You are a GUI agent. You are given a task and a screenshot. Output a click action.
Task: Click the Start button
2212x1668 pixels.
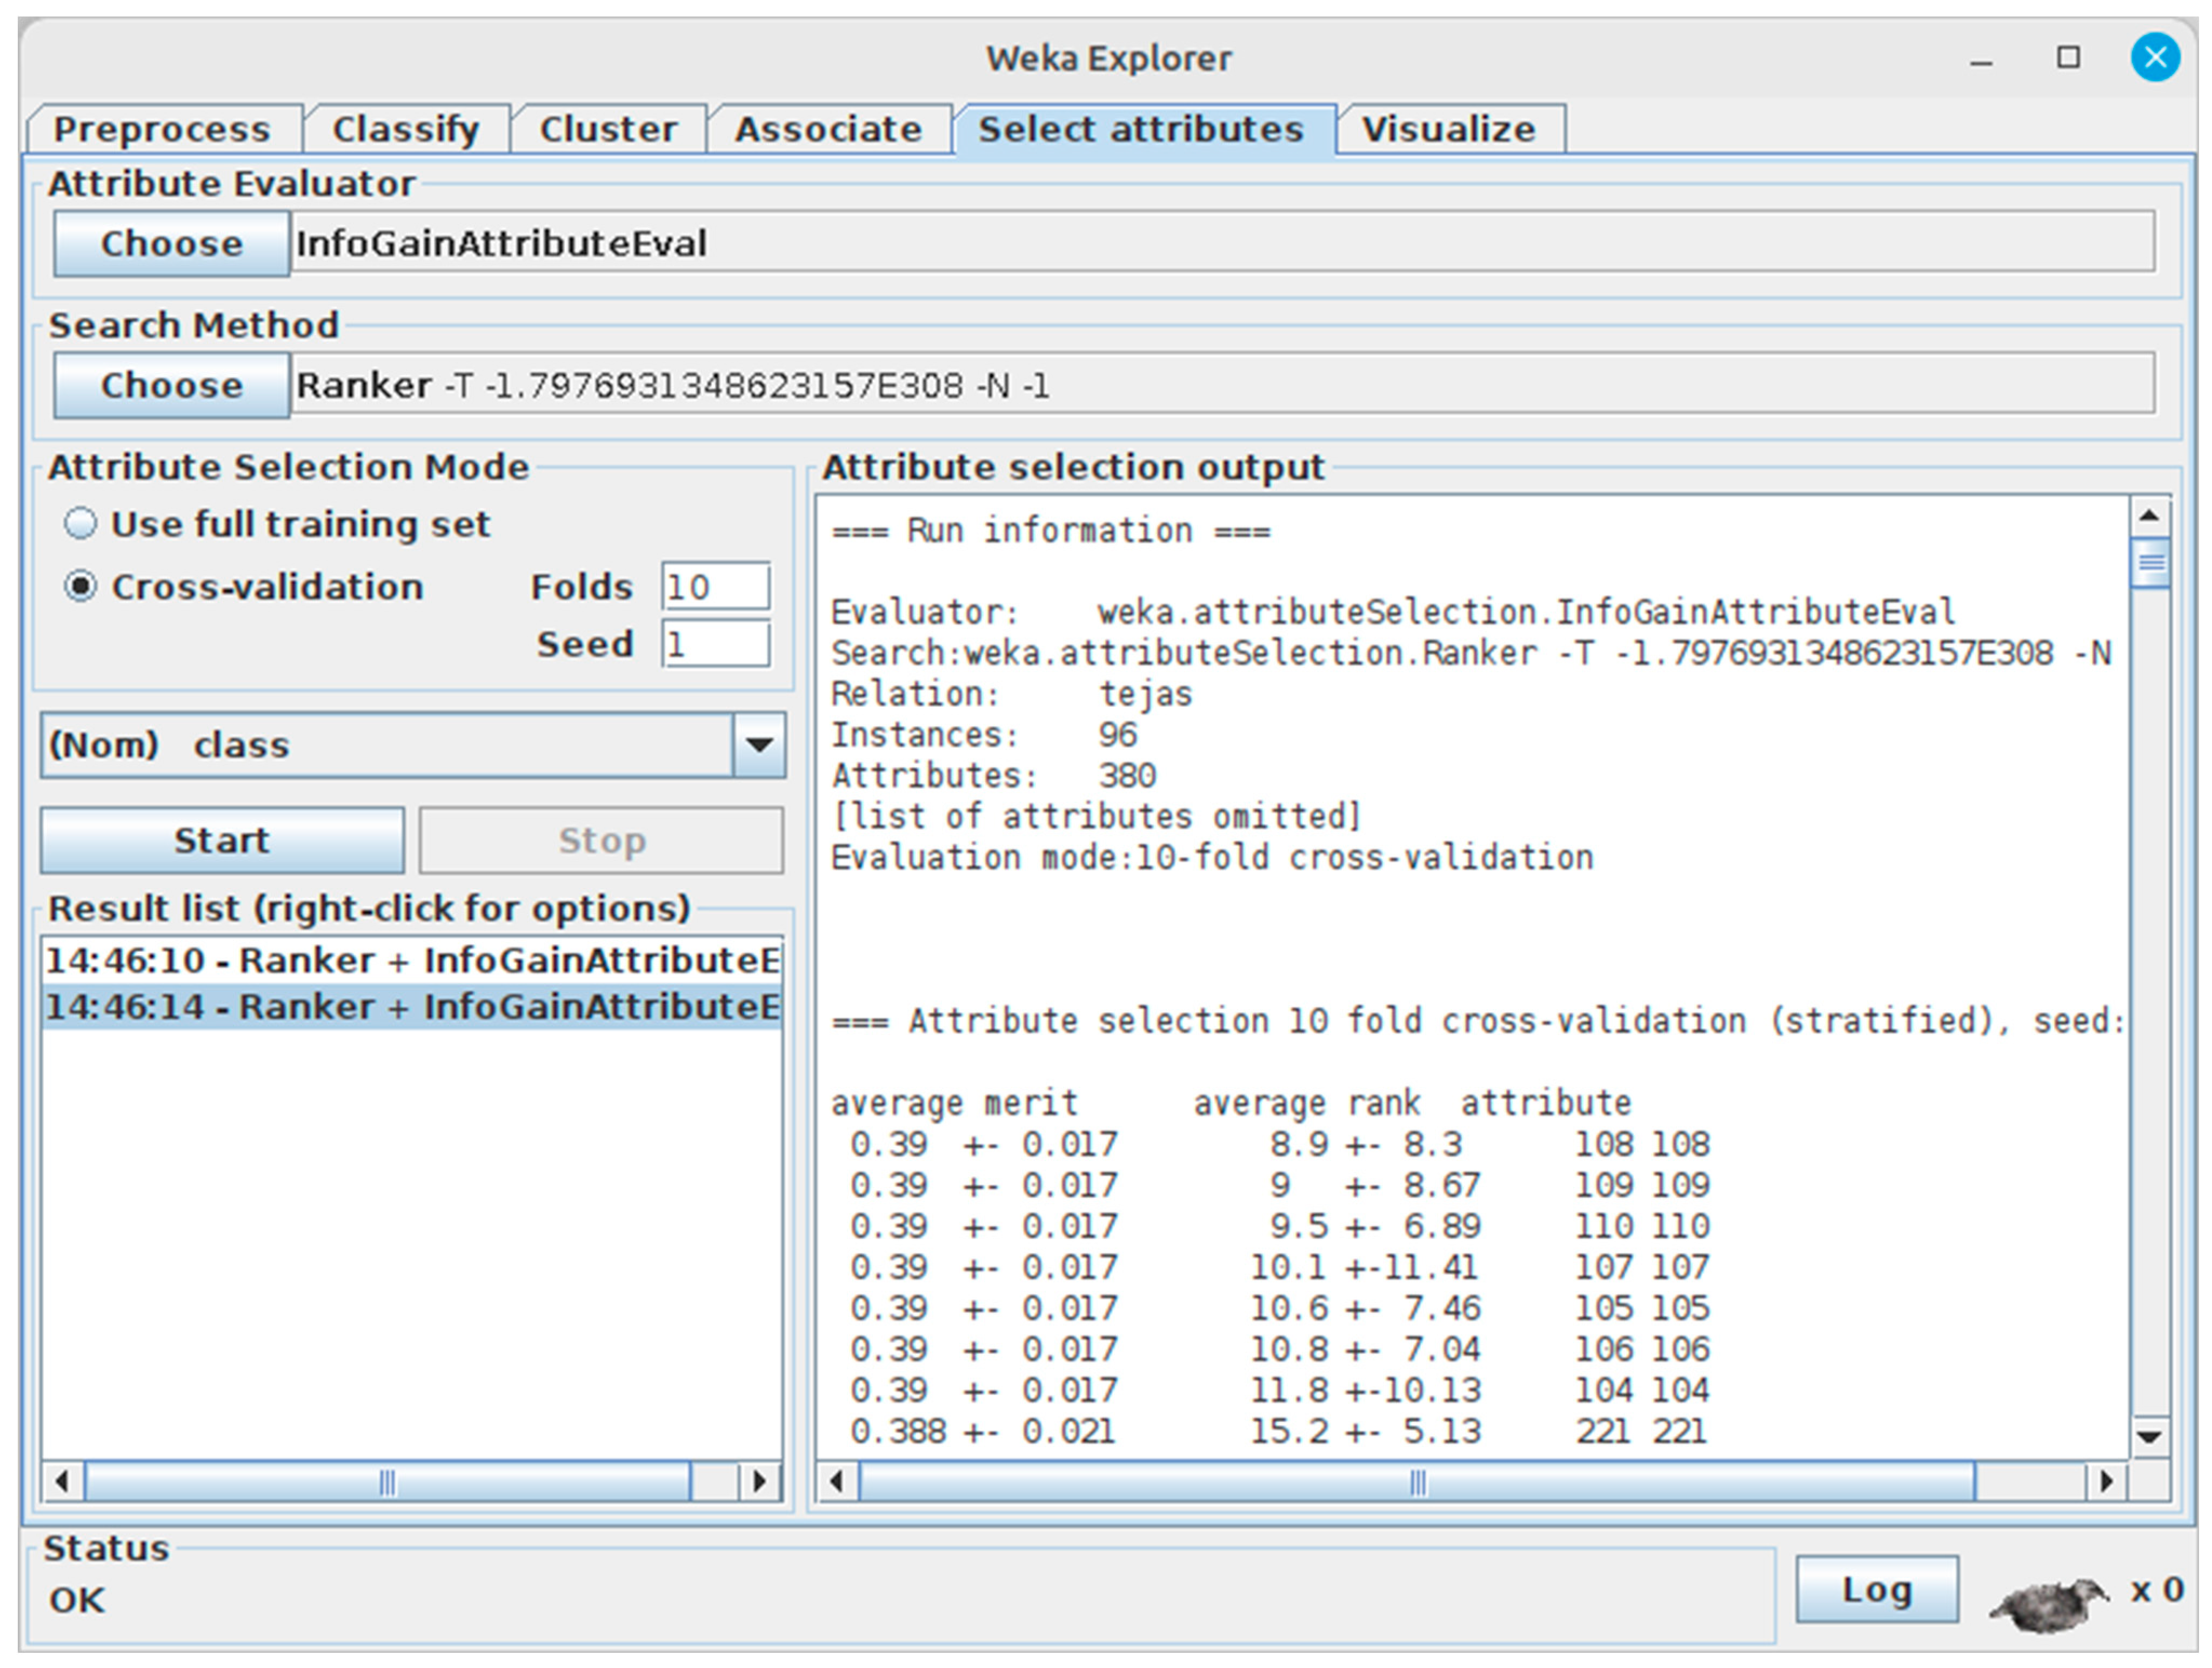point(222,841)
